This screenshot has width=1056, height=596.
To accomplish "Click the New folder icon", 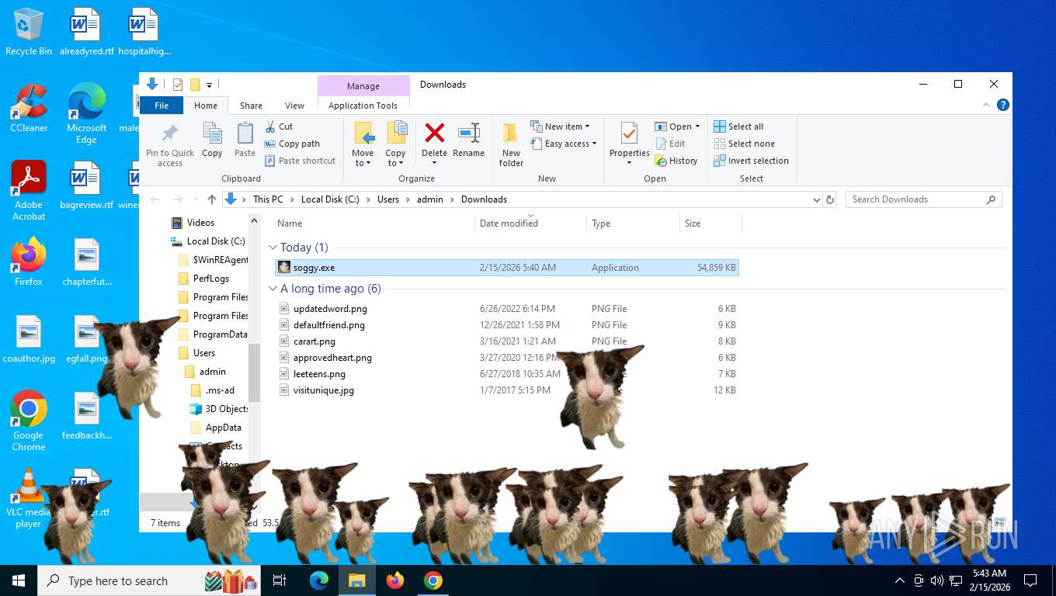I will point(511,133).
